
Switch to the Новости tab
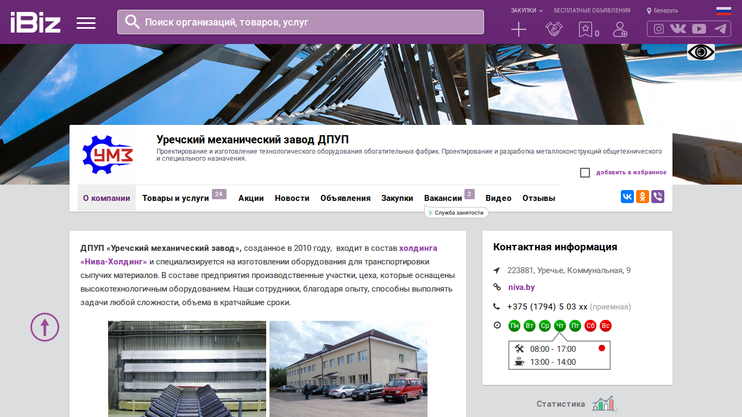pos(292,198)
